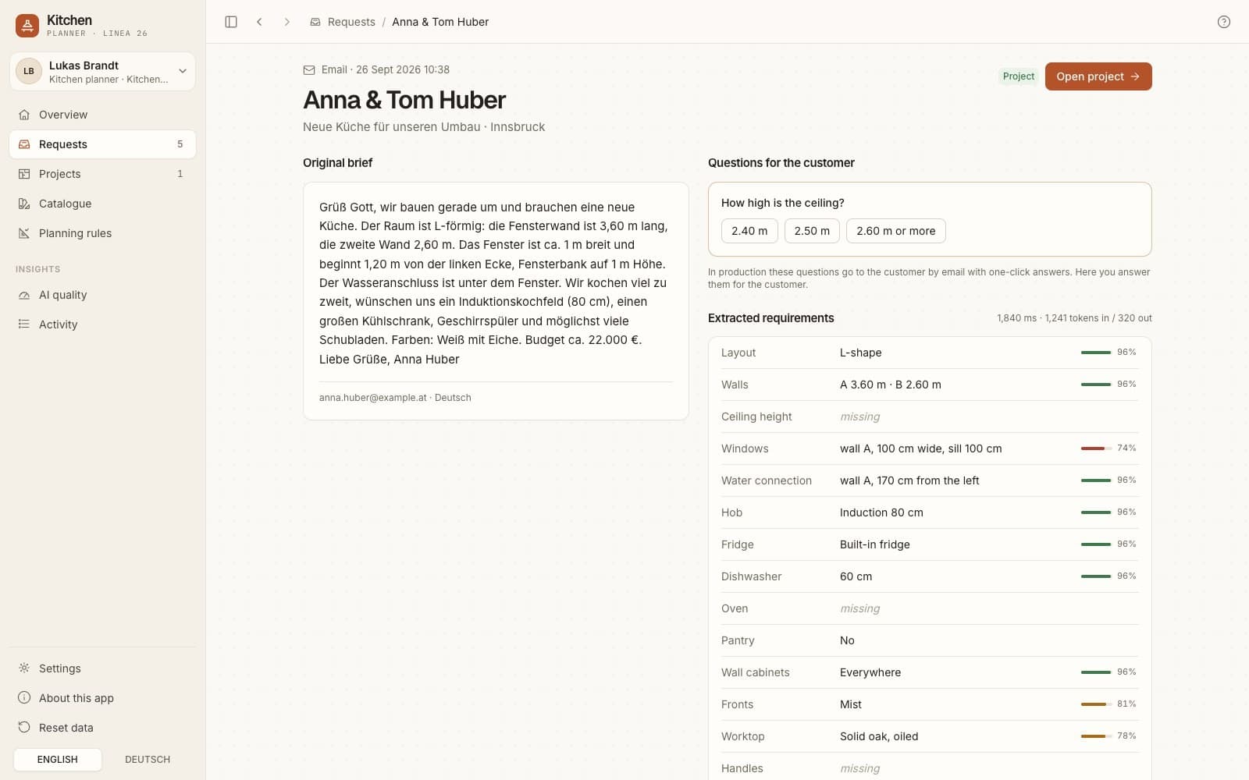Click the Open project button

point(1098,76)
